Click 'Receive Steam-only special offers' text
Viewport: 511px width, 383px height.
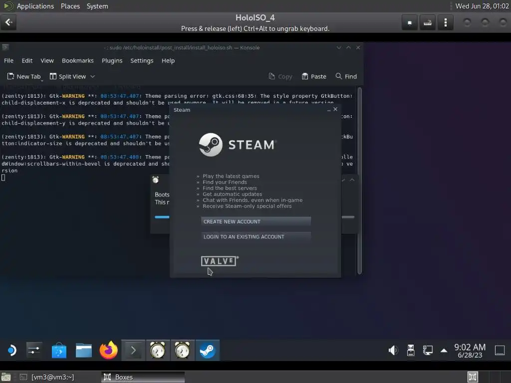click(247, 206)
